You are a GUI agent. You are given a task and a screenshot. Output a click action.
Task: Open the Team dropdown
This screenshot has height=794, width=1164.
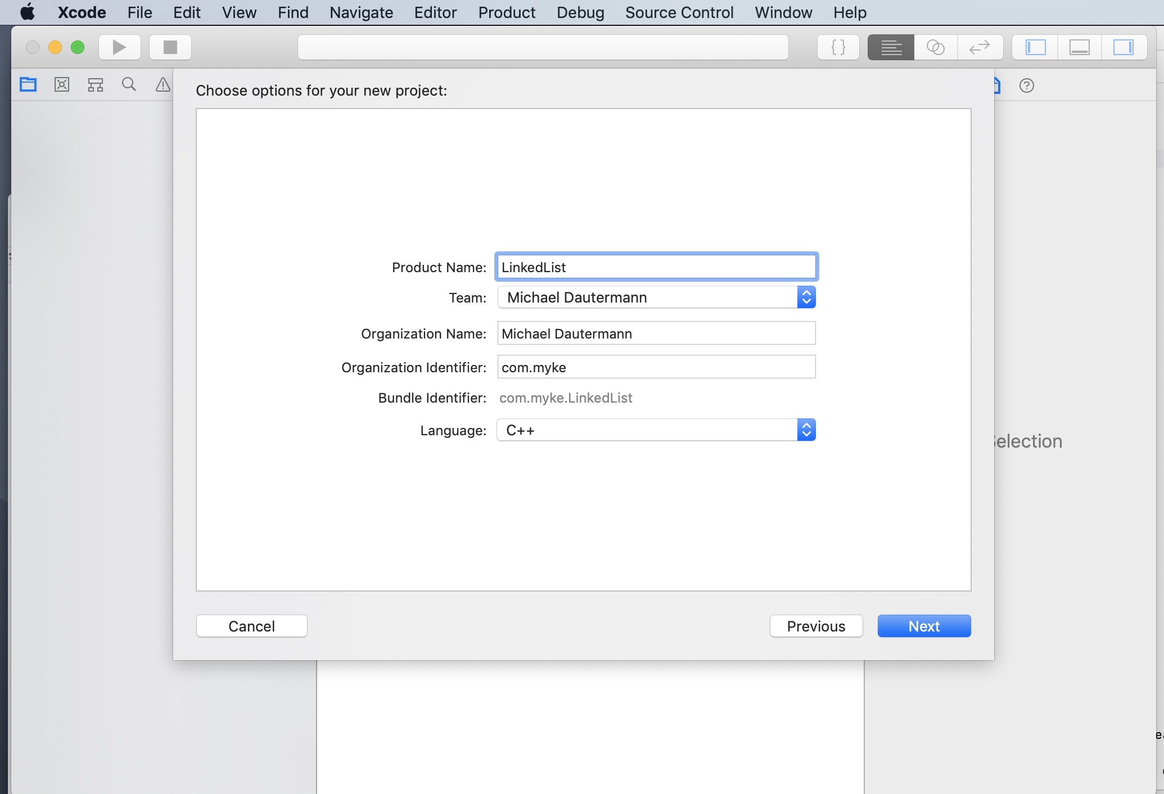pos(656,297)
